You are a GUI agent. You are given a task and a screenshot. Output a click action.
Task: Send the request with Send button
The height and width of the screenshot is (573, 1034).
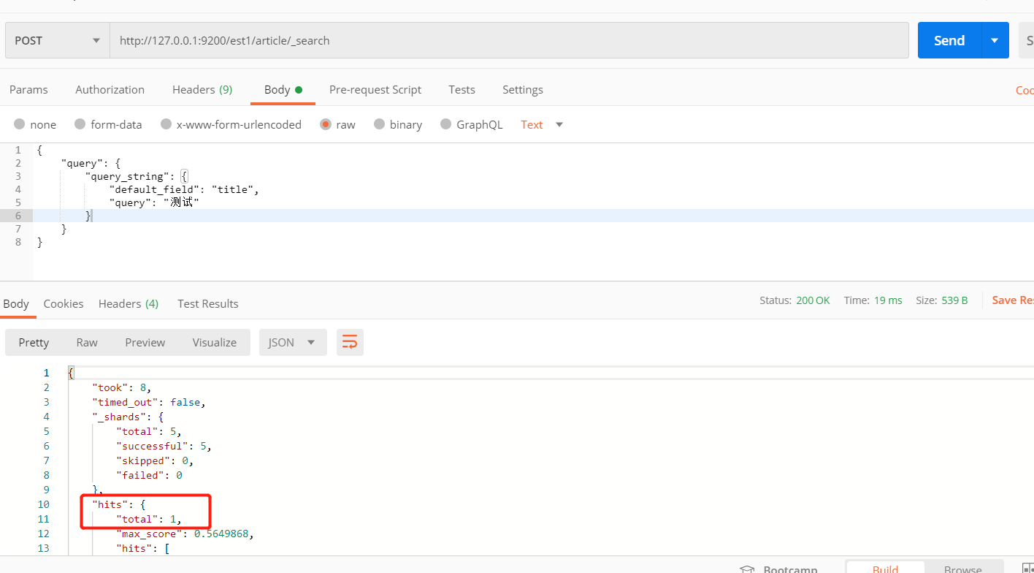pyautogui.click(x=949, y=40)
